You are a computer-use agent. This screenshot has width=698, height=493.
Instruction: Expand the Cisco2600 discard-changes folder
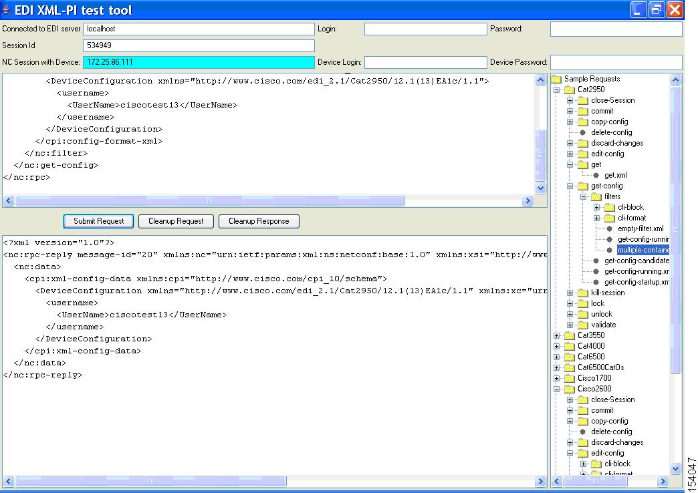(x=570, y=443)
